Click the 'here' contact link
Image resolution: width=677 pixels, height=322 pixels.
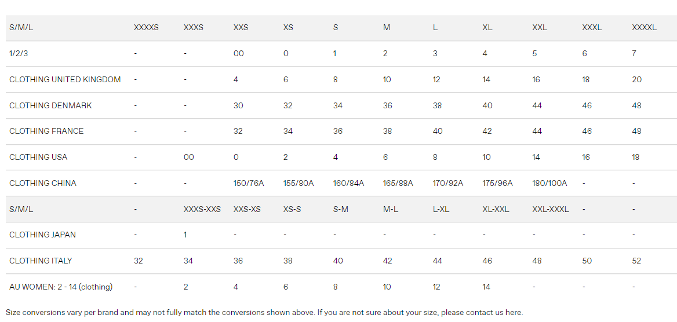click(513, 313)
